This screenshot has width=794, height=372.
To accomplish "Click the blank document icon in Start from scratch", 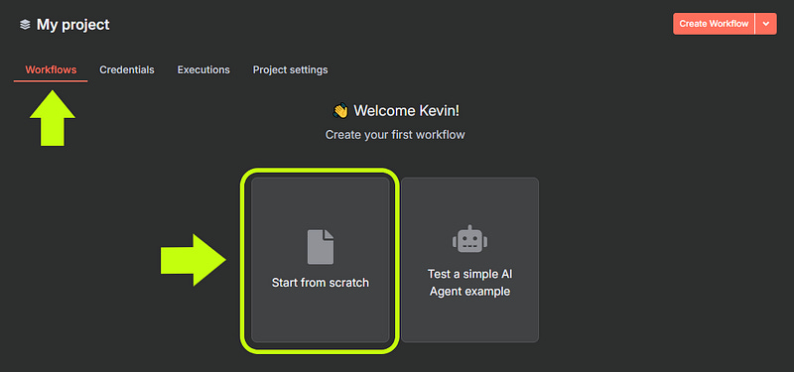I will (321, 247).
